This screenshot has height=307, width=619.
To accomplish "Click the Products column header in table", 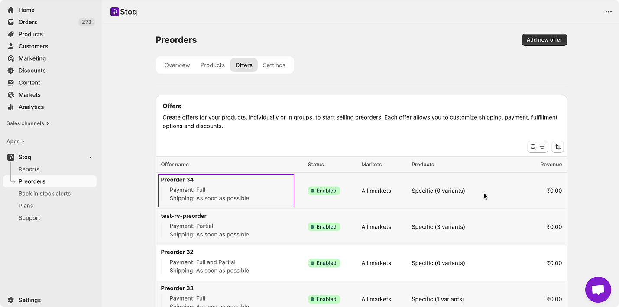I will click(423, 165).
